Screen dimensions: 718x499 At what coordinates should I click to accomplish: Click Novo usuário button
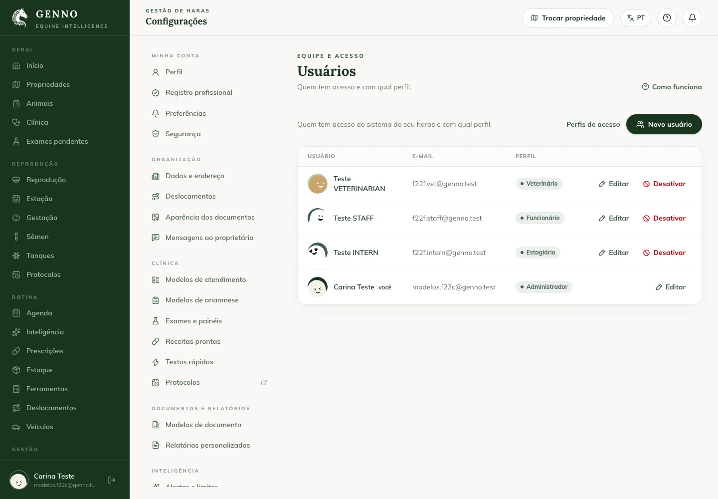[x=664, y=124]
